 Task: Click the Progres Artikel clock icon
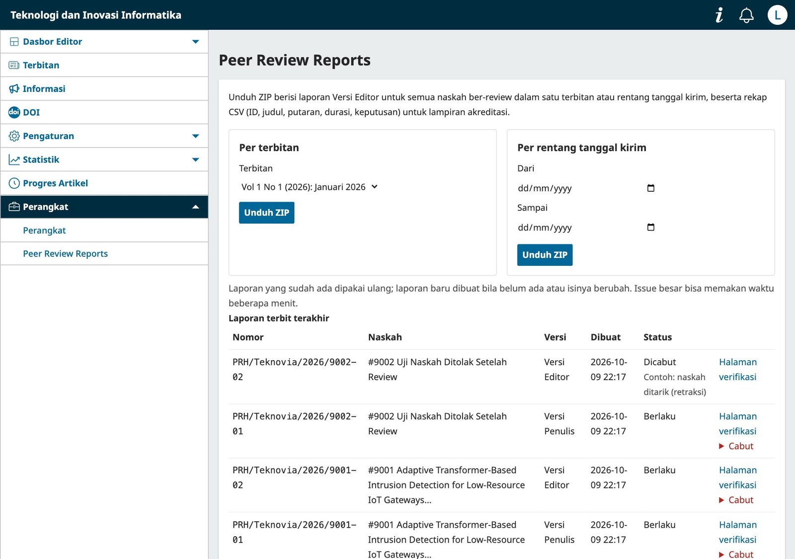[x=14, y=183]
